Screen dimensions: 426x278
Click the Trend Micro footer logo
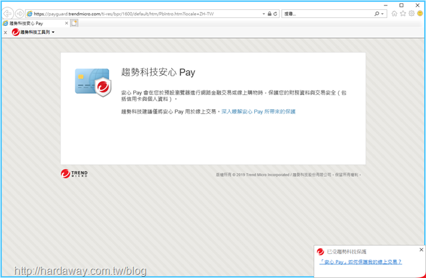[x=74, y=174]
